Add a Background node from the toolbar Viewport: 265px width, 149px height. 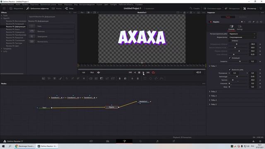click(x=43, y=78)
